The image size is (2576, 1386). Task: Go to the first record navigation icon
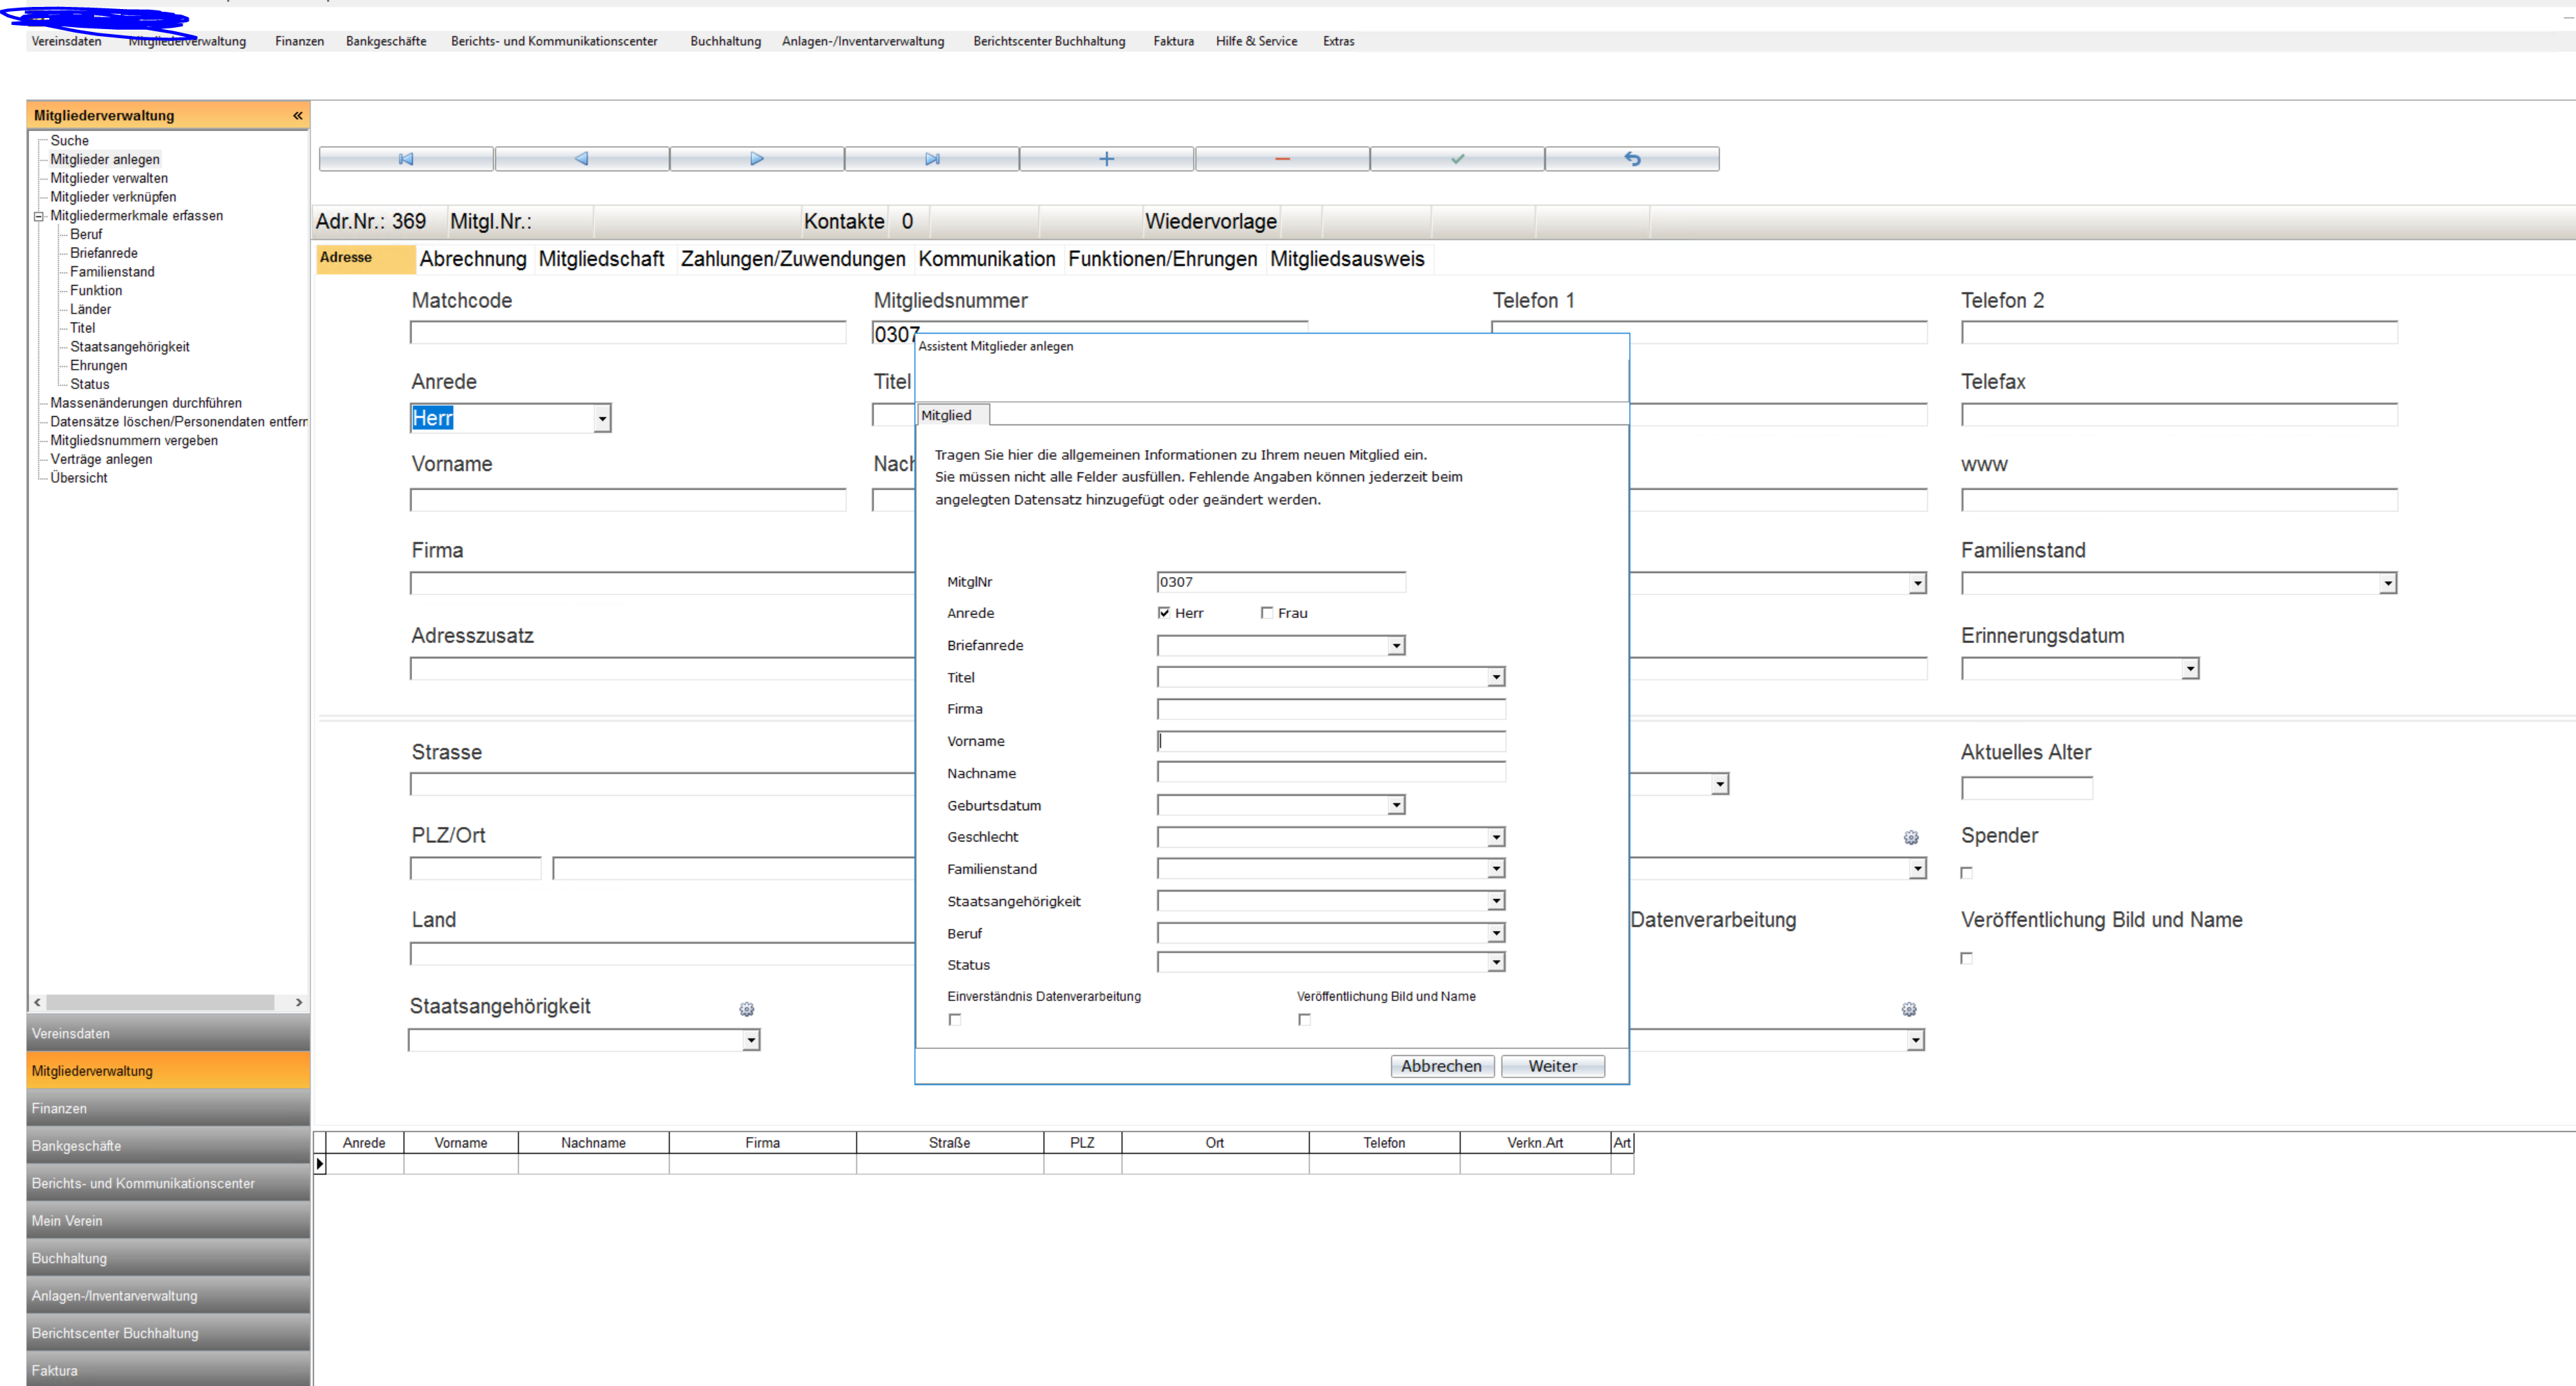[405, 159]
